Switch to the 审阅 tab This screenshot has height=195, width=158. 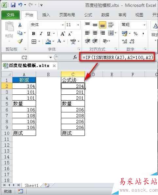[122, 15]
